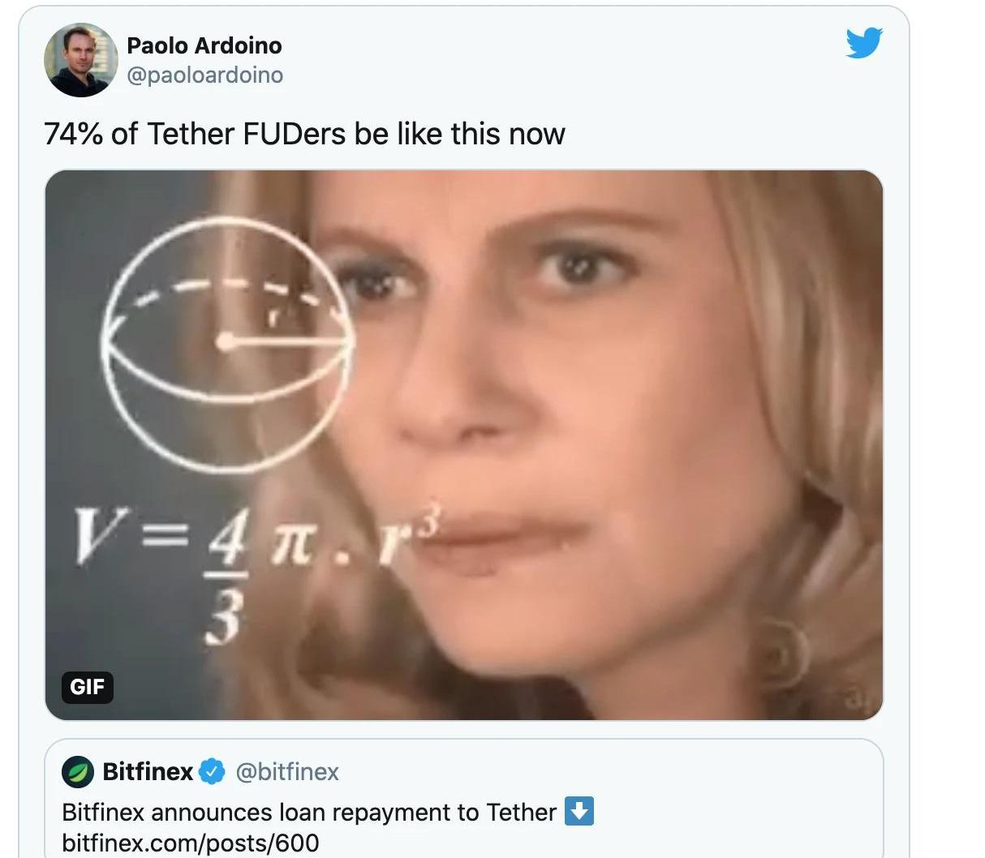The image size is (985, 858).
Task: Click the tweet text about Tether FUDers
Action: [304, 134]
